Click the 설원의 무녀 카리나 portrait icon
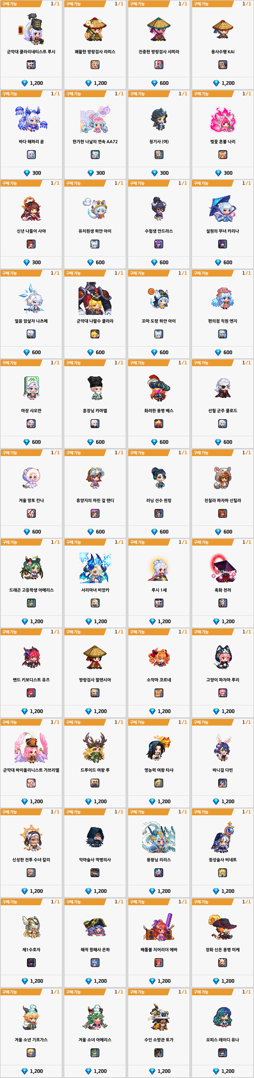254x1078 pixels. [223, 244]
